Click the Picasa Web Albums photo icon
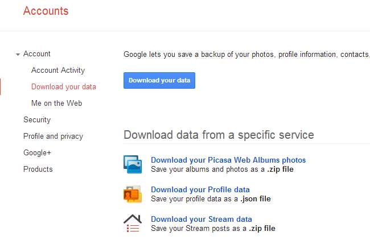The image size is (370, 240). click(133, 164)
